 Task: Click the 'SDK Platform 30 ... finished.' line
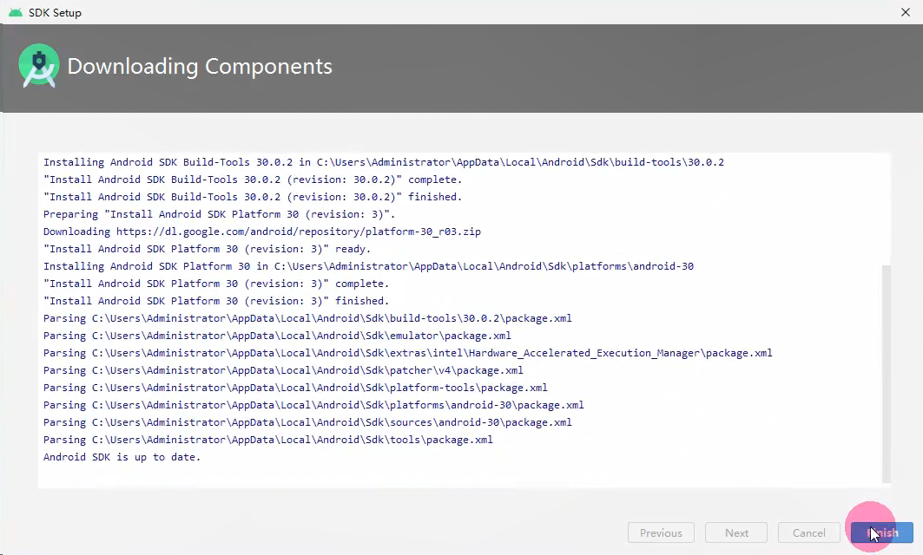tap(216, 300)
